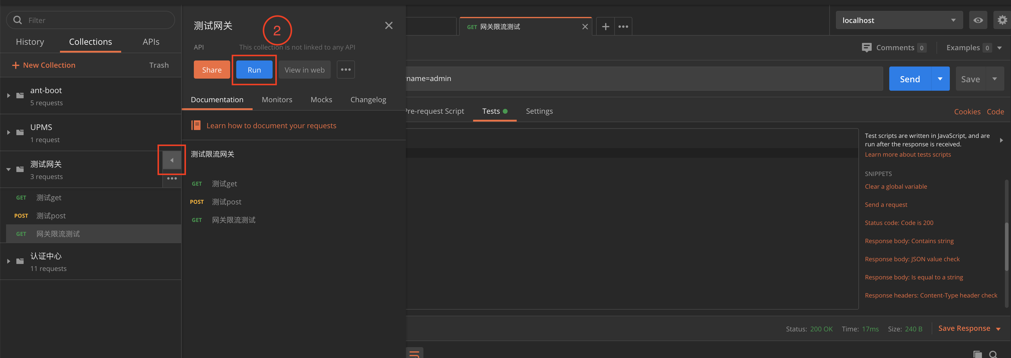Close the 测试网关 collection details panel
Image resolution: width=1011 pixels, height=358 pixels.
point(389,25)
